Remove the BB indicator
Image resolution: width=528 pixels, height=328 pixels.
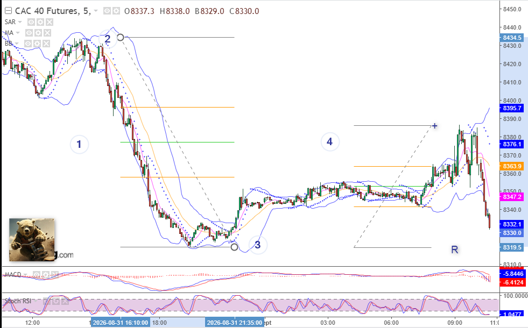(x=46, y=44)
